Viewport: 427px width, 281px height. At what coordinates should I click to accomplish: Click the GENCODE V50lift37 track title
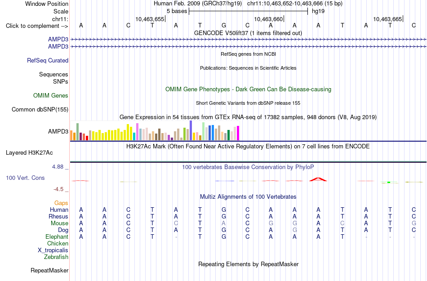tap(248, 33)
